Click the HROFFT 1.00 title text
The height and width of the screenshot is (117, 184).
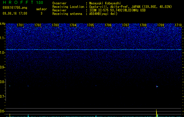[23, 2]
